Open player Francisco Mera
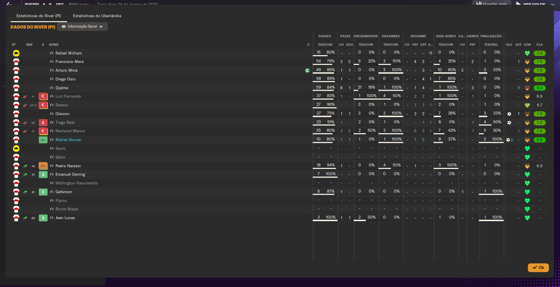Image resolution: width=560 pixels, height=287 pixels. [69, 61]
